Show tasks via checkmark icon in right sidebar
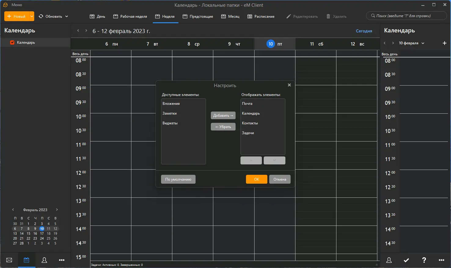This screenshot has height=268, width=451. point(406,260)
